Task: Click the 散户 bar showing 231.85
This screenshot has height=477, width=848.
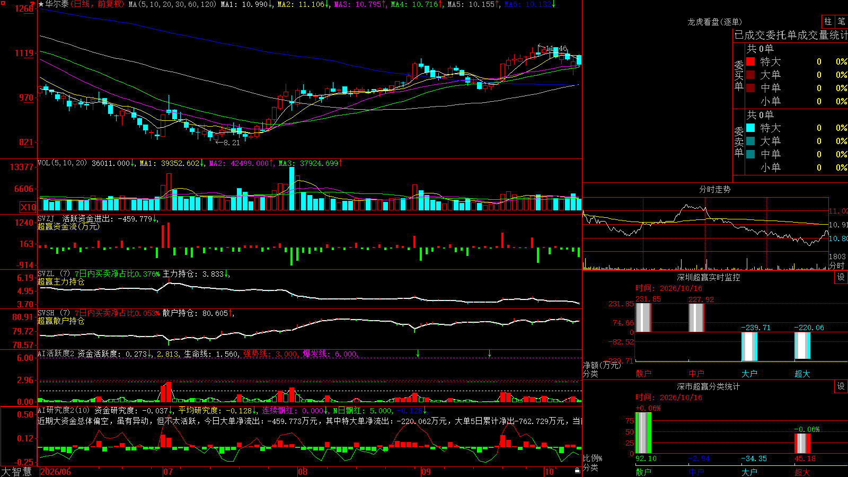Action: click(x=643, y=317)
